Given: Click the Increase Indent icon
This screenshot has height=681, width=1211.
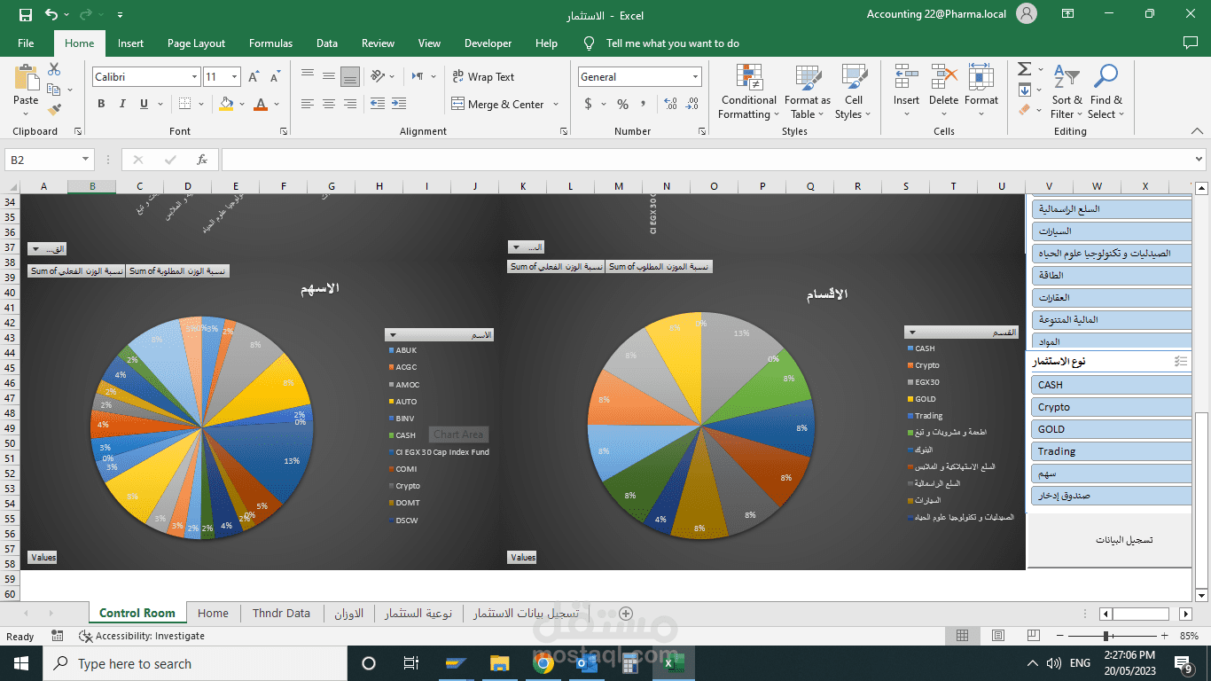Looking at the screenshot, I should pyautogui.click(x=401, y=104).
